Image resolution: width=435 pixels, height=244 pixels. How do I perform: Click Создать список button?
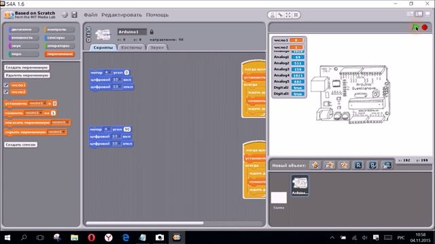[21, 144]
